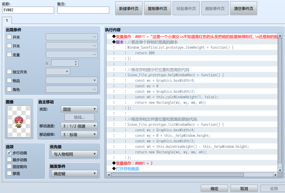Click the vertical scrollbar thumb of 执行内容
This screenshot has width=285, height=193.
(280, 100)
